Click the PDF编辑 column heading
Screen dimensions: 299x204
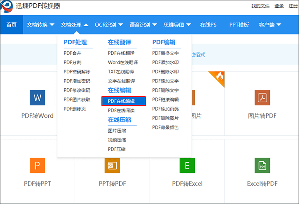164,42
